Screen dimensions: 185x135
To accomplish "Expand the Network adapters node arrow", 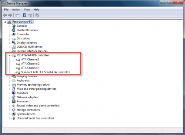I will 10,98.
